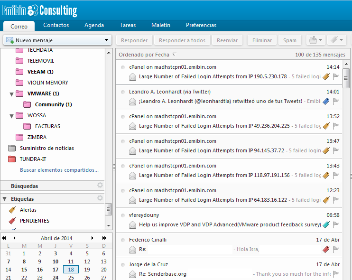Jump to previous year in calendar
The width and height of the screenshot is (352, 280).
click(4, 238)
